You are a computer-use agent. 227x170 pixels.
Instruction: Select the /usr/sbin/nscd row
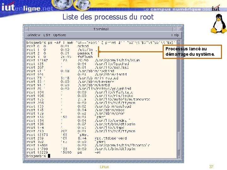pyautogui.click(x=76, y=110)
